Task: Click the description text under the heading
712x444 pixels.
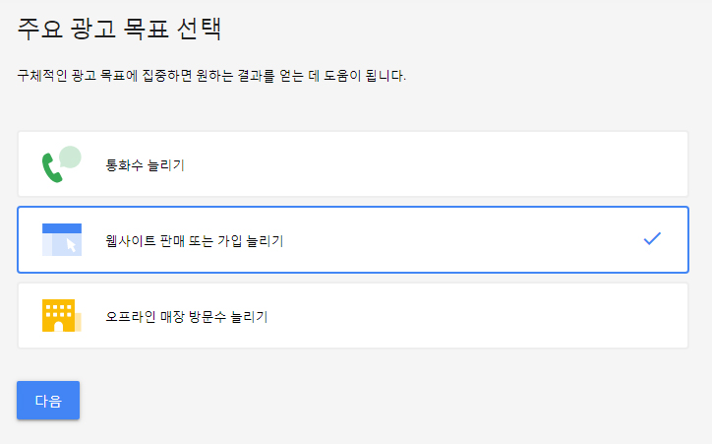Action: pyautogui.click(x=211, y=76)
